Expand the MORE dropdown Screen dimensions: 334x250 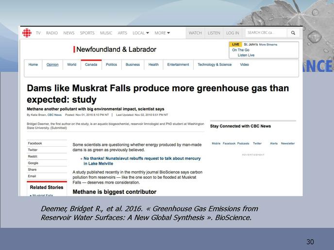pos(162,33)
